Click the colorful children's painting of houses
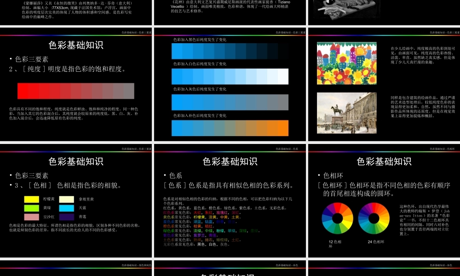460x276 pixels. (x=347, y=63)
